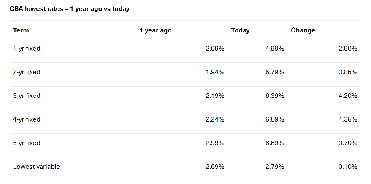The width and height of the screenshot is (371, 184).
Task: Click the 6.69% today rate cell
Action: tap(274, 143)
